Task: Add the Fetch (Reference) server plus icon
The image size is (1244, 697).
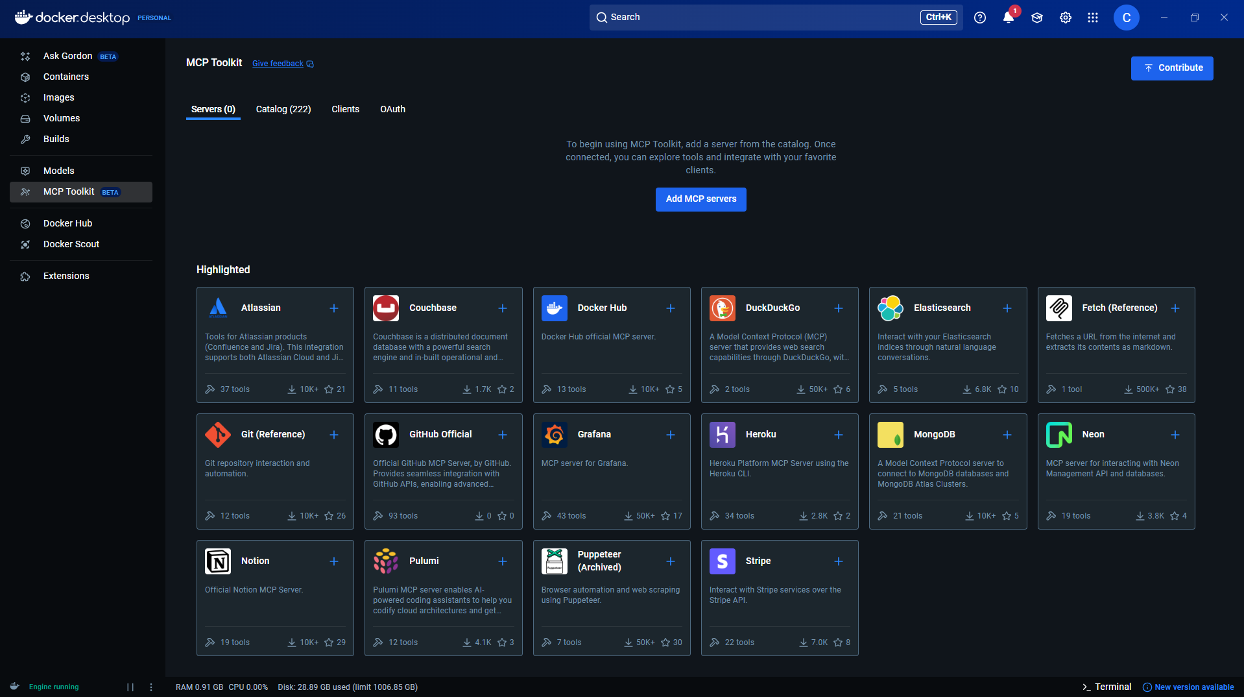Action: click(1175, 308)
